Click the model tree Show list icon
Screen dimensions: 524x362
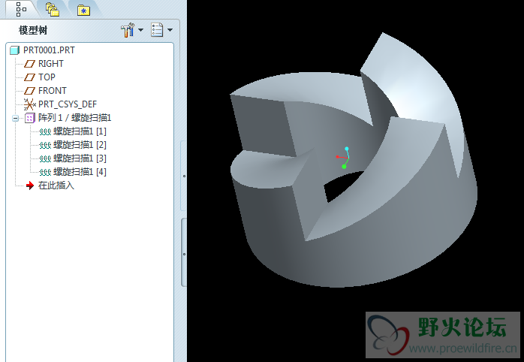[157, 30]
